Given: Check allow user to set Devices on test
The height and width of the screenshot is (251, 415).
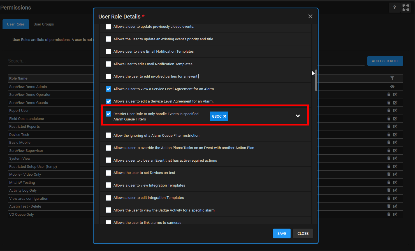Looking at the screenshot, I should click(x=108, y=173).
